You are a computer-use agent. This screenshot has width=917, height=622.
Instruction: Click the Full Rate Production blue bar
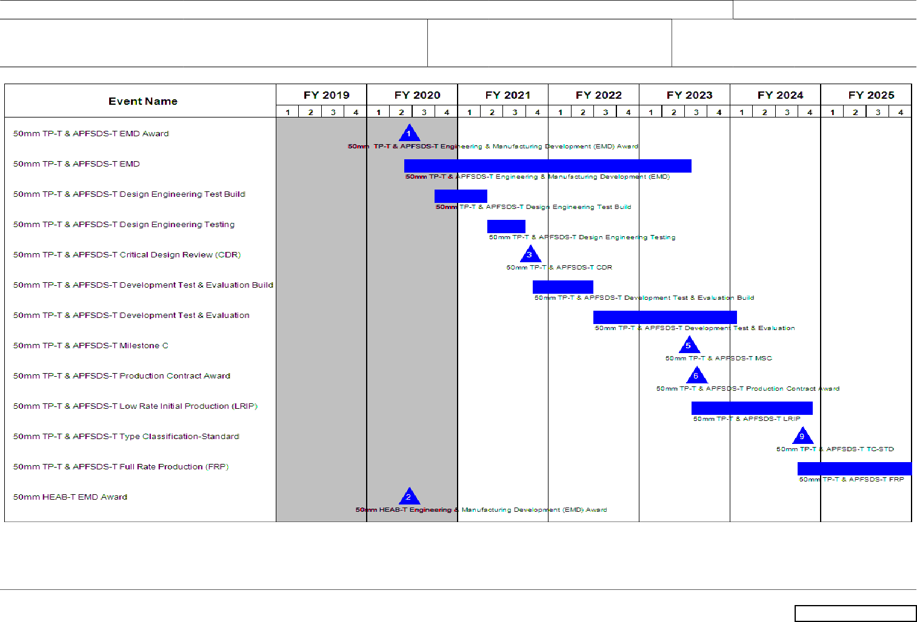854,469
